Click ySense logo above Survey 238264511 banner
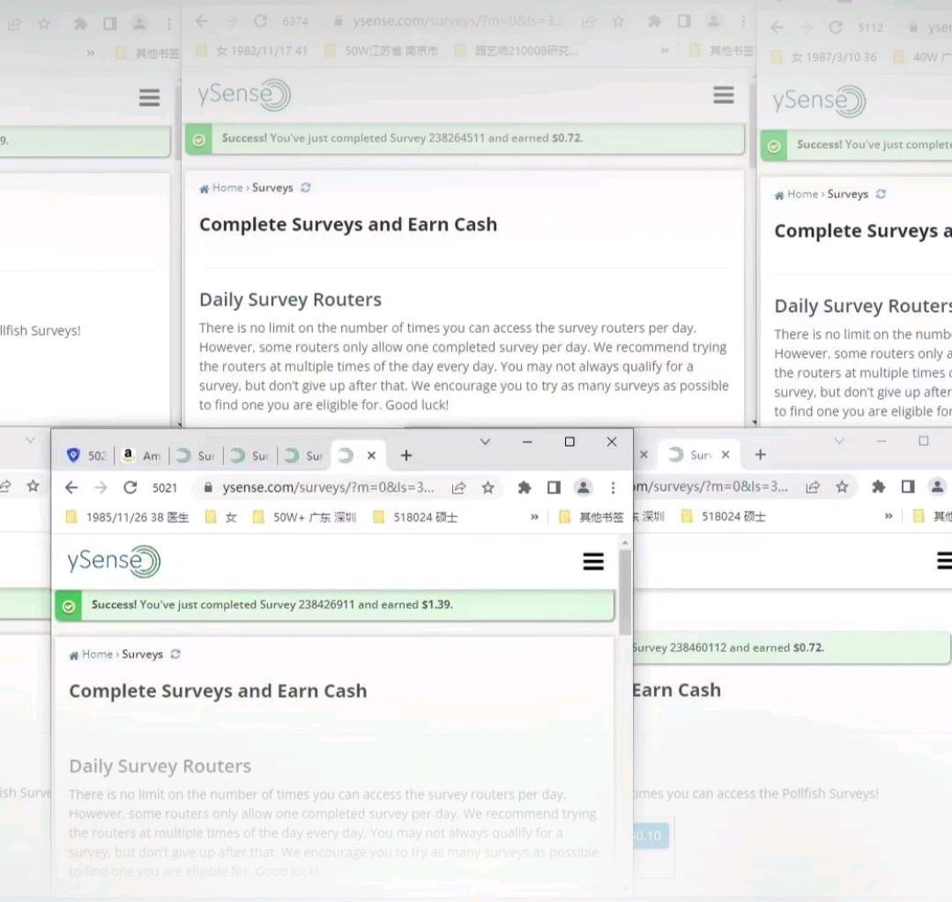The image size is (952, 902). pos(244,95)
